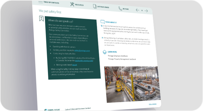Viewport: 203px width, 111px height.
Task: Click the Helpline phone icon
Action: pyautogui.click(x=120, y=8)
